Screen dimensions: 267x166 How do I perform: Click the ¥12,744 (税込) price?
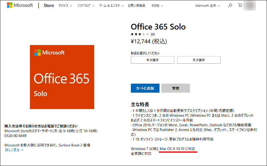click(x=149, y=41)
